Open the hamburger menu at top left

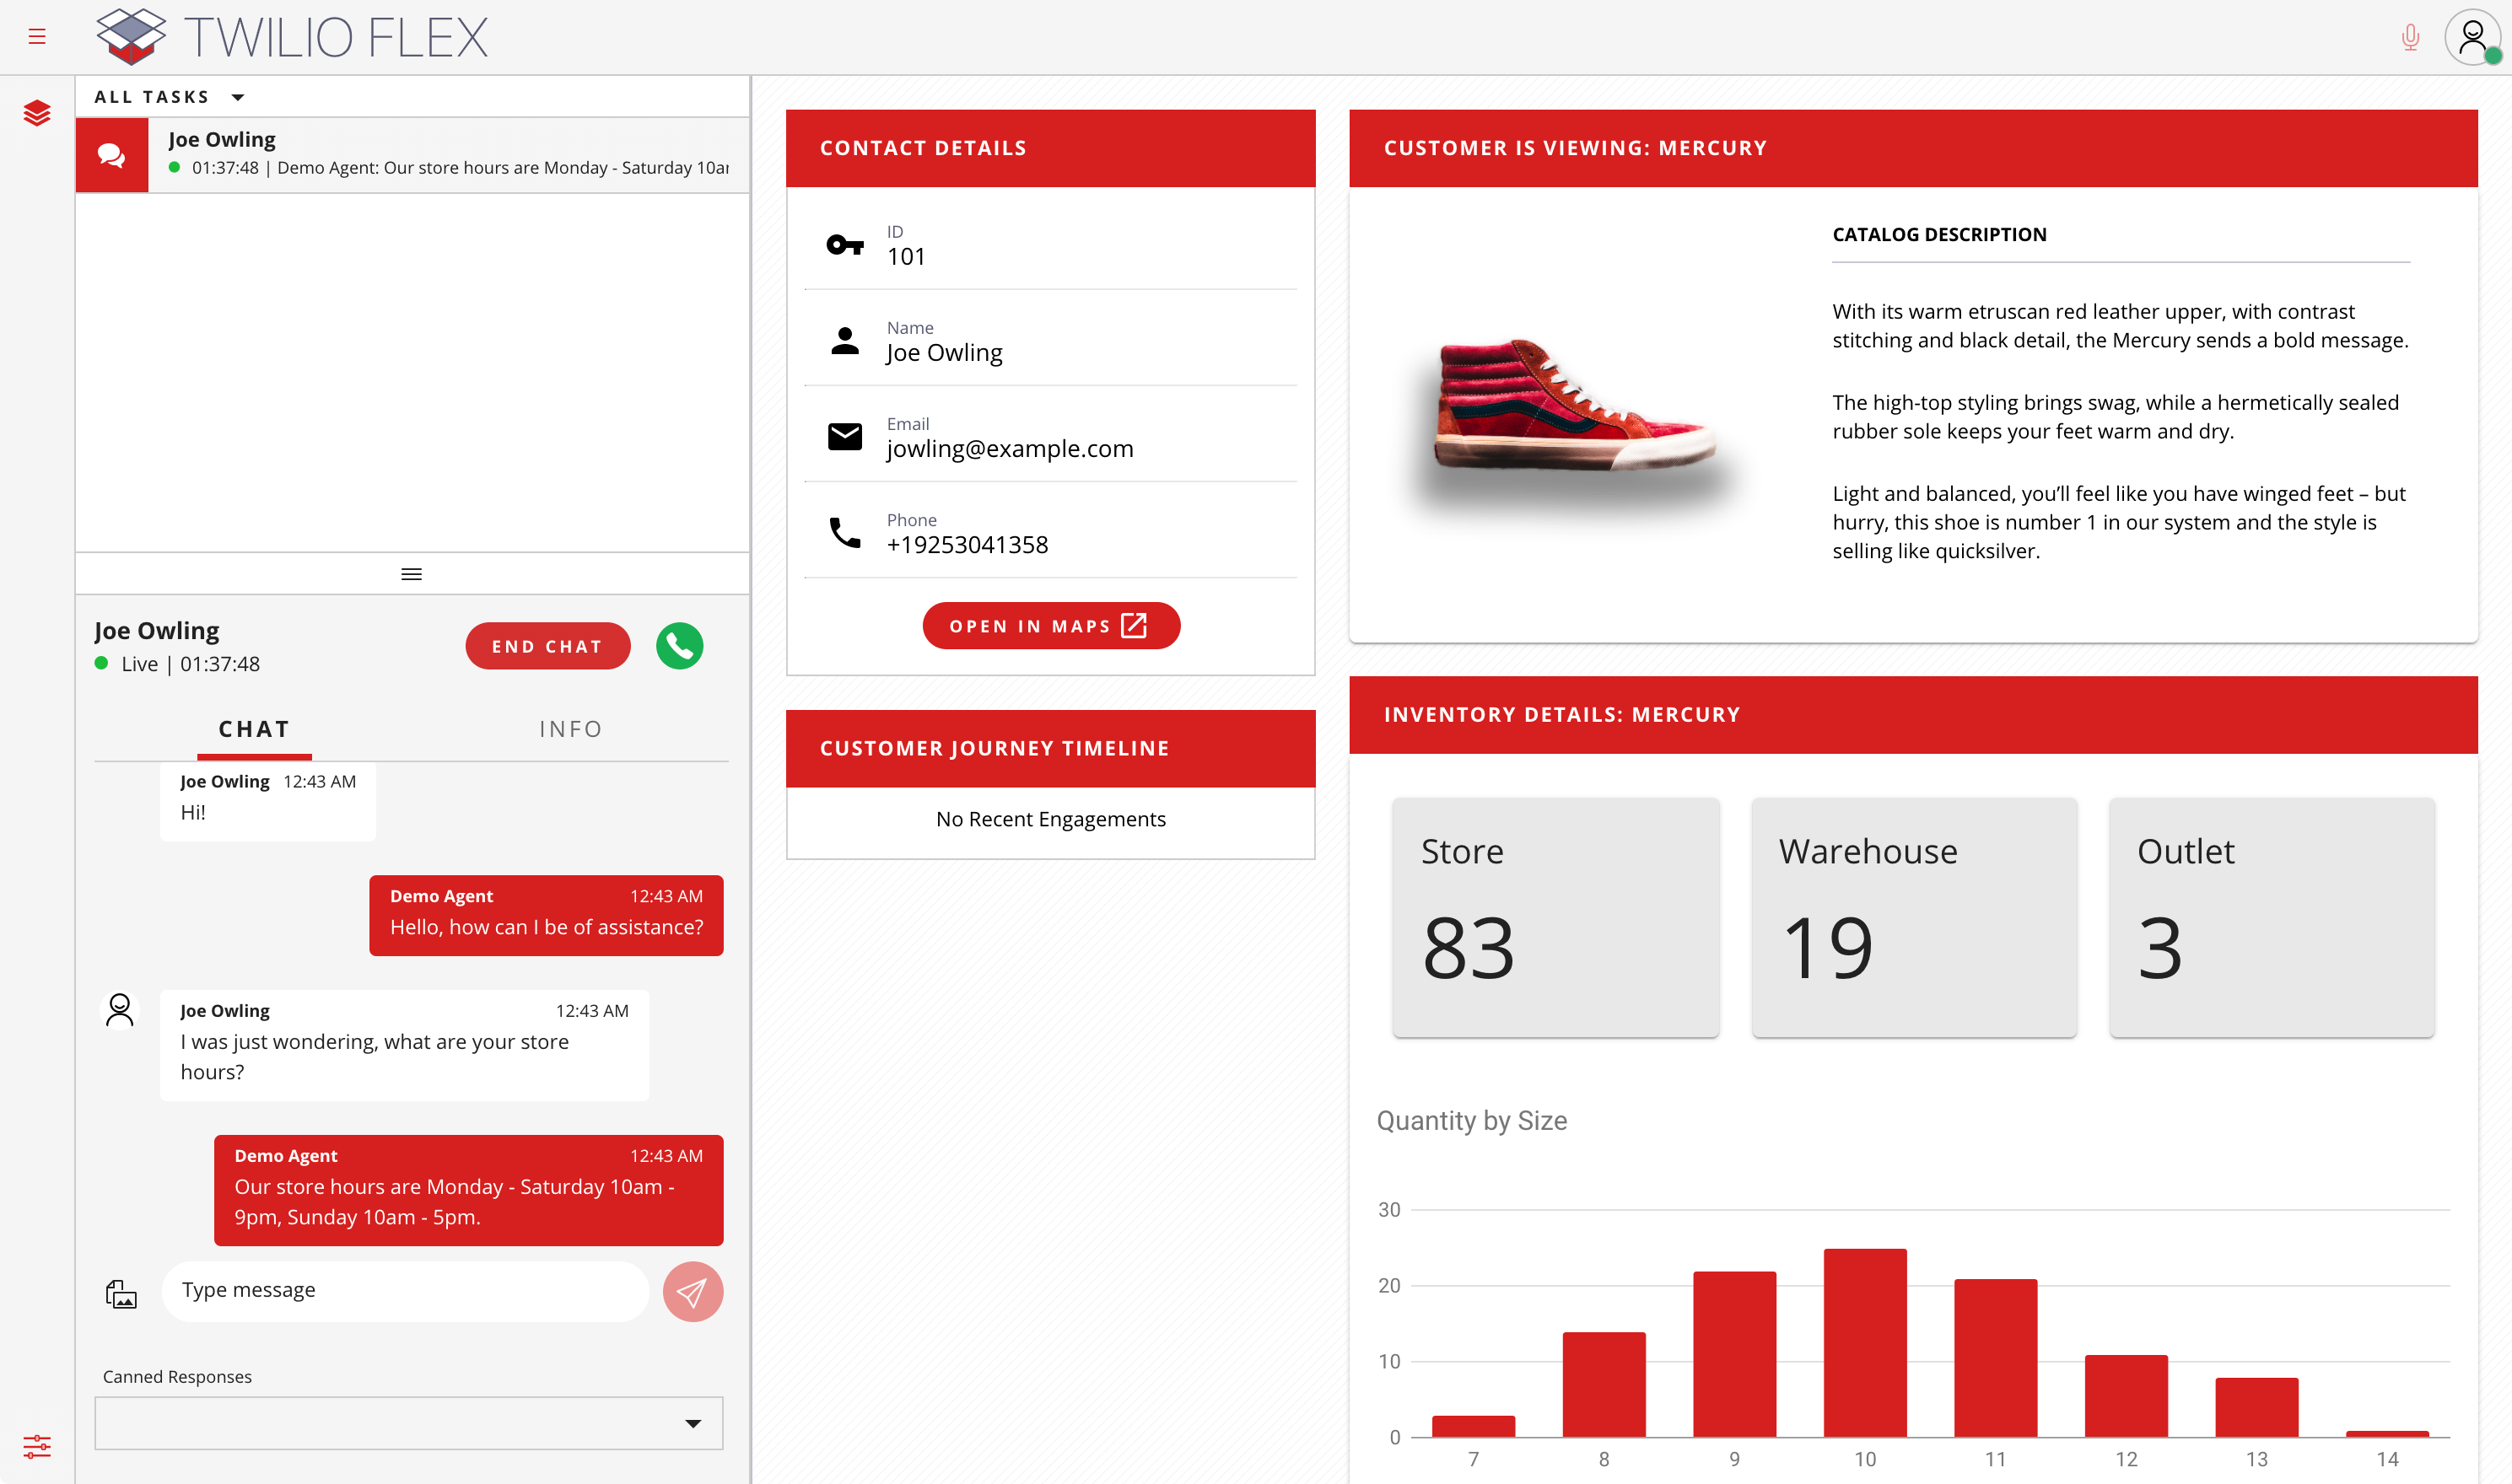(37, 37)
